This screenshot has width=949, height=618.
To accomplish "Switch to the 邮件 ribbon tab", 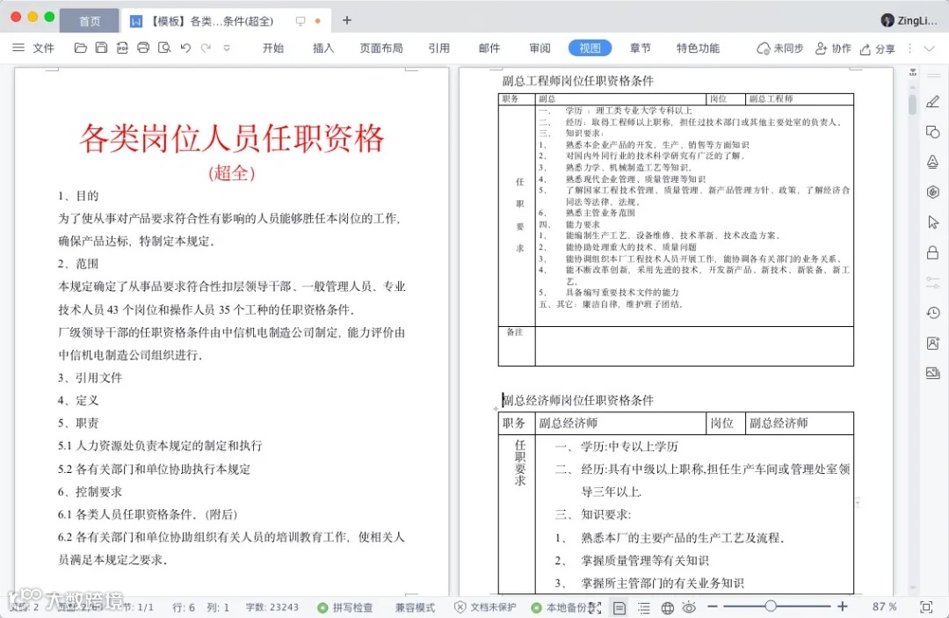I will 489,47.
